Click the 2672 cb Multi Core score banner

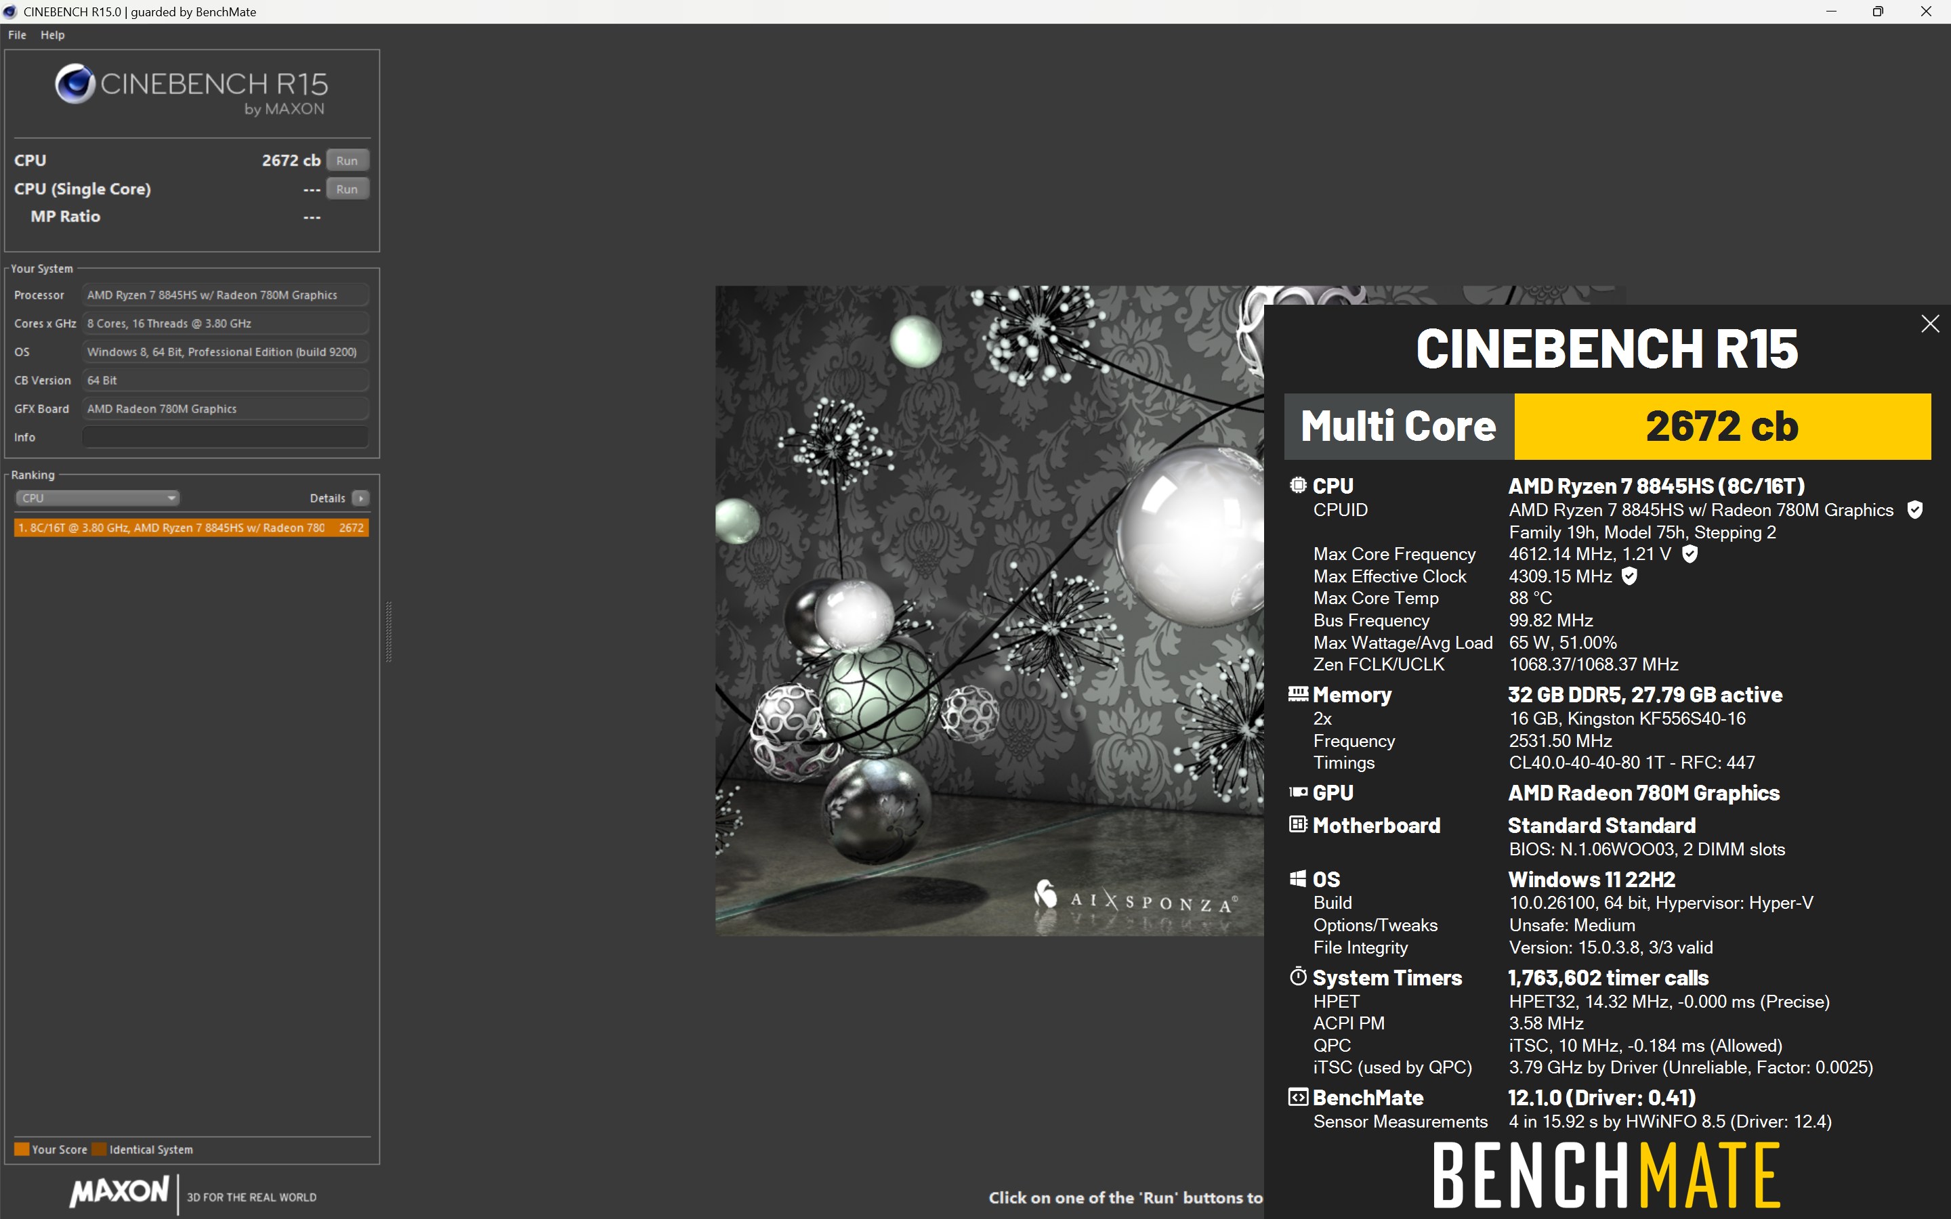point(1722,427)
